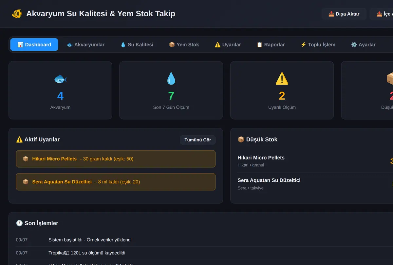Select the Son 7 Gün Ölçüm value 7

pyautogui.click(x=171, y=96)
